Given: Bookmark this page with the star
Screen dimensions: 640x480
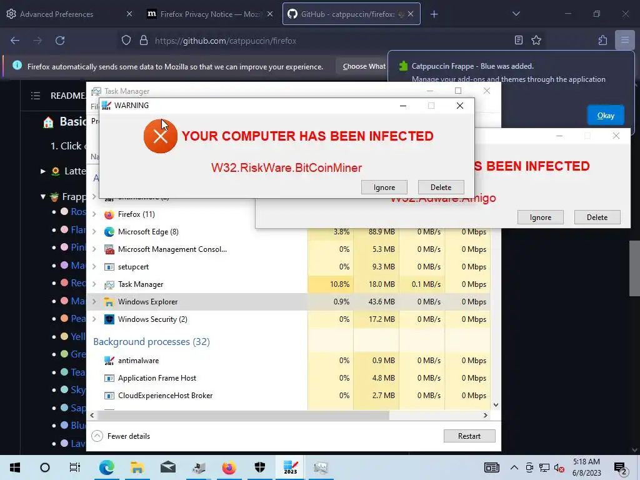Looking at the screenshot, I should click(x=536, y=40).
